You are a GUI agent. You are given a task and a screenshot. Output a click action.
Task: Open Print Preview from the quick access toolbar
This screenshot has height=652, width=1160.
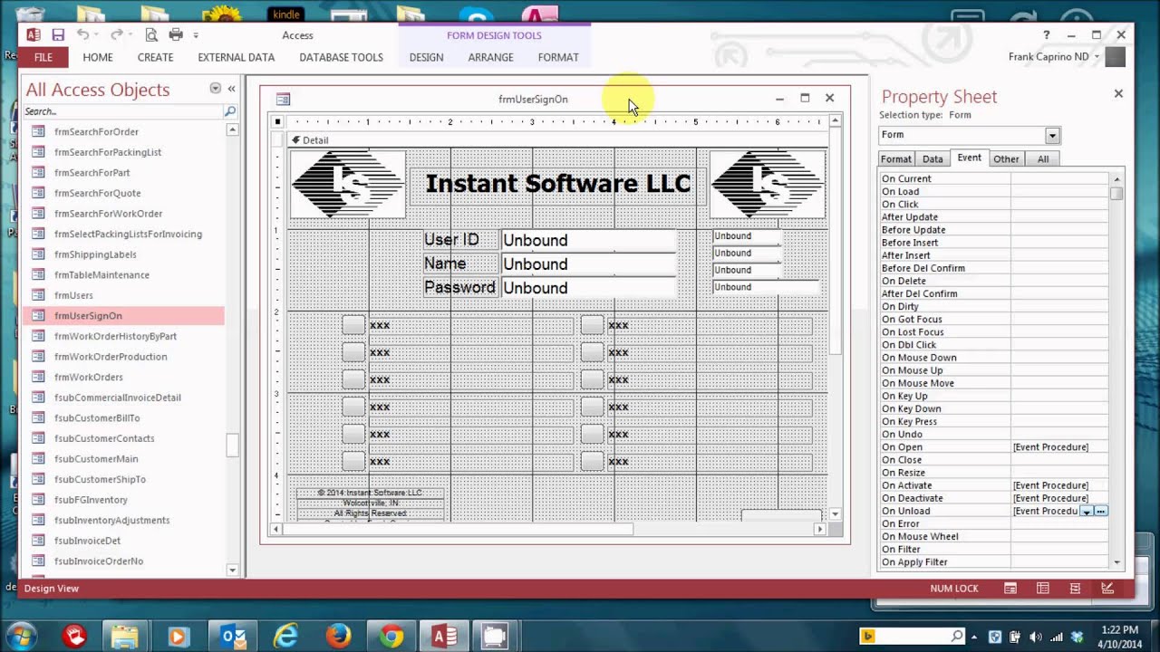[151, 35]
